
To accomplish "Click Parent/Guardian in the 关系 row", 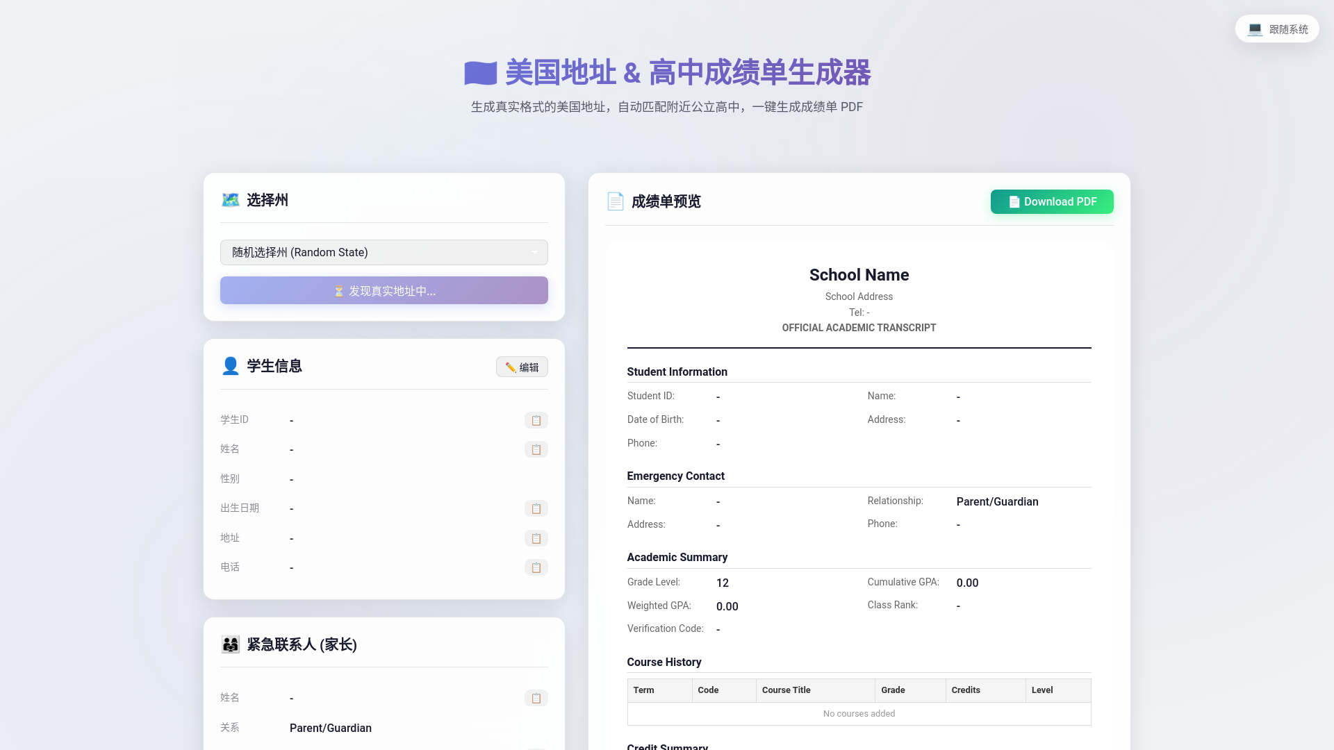I will pos(330,728).
